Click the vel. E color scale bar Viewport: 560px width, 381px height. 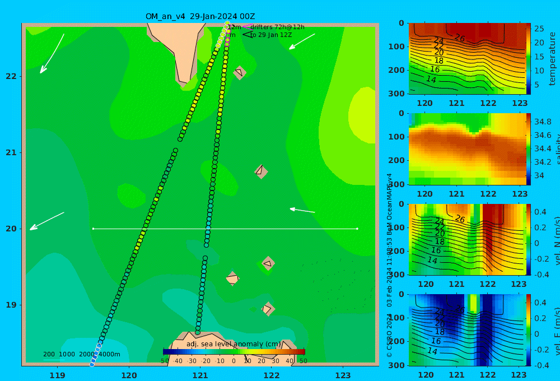tap(529, 330)
